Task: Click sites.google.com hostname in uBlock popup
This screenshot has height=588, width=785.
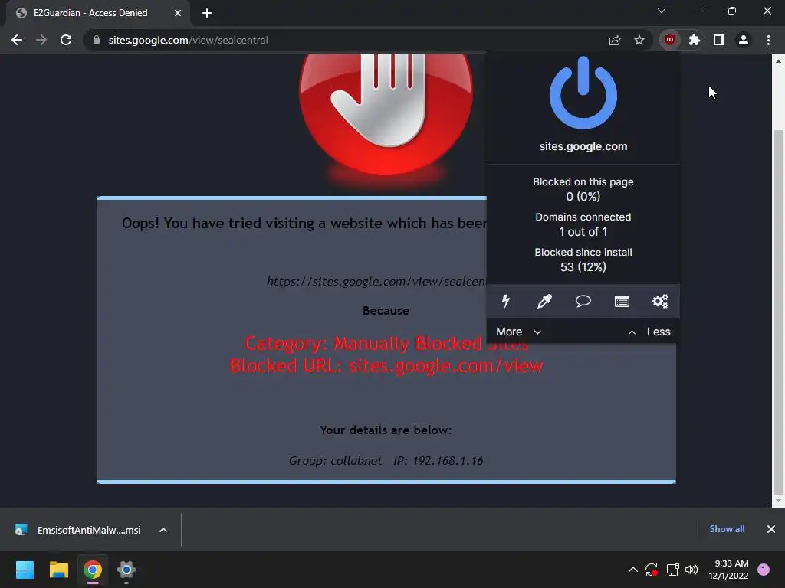Action: 583,146
